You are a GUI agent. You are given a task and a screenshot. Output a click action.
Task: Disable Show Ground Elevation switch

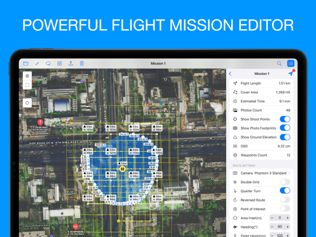click(x=285, y=137)
